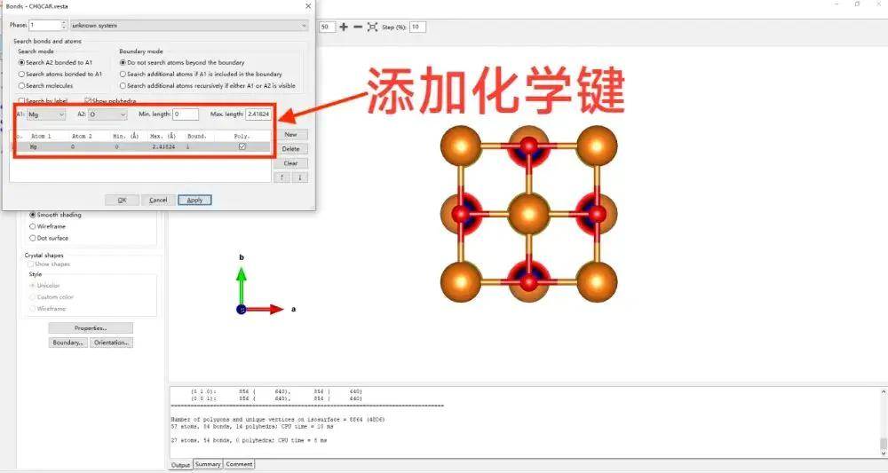Move bond entry up with arrow button
Viewport: 888px width, 473px height.
point(283,177)
